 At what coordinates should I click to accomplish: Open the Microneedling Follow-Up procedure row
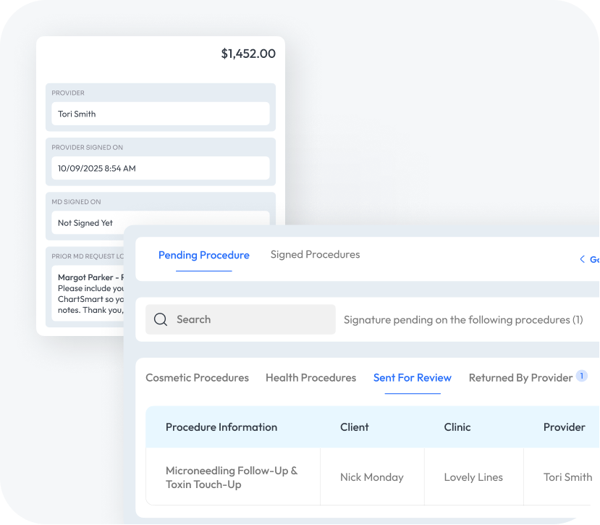[231, 477]
